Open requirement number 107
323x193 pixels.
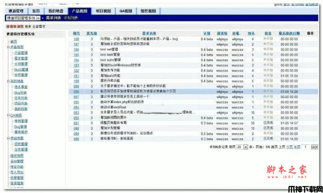click(x=76, y=44)
